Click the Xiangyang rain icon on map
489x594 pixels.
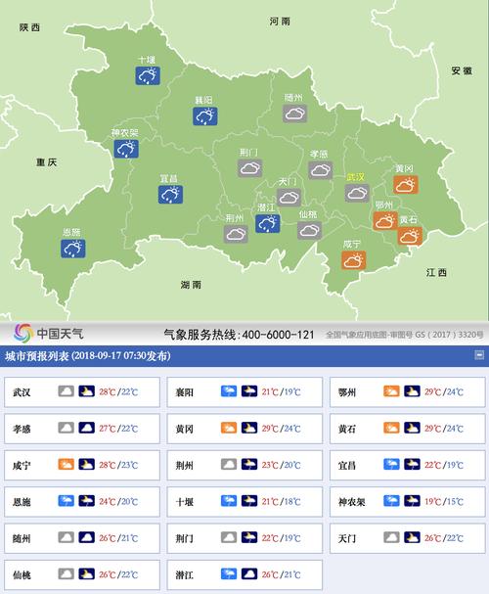[x=205, y=115]
